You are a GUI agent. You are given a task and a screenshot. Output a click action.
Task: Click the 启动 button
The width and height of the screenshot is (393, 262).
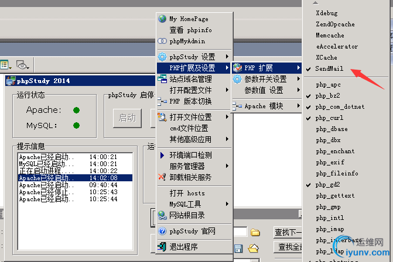point(127,118)
